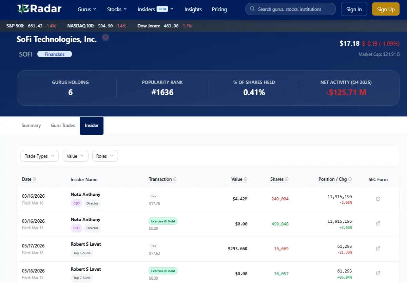Open SEC form link for Noto Anthony Exercise & Hold row
This screenshot has height=283, width=407.
(x=378, y=223)
